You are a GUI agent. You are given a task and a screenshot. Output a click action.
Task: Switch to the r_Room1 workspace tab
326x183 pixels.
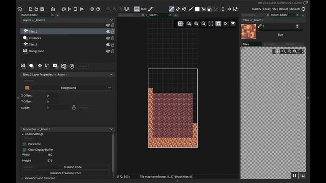pyautogui.click(x=152, y=15)
